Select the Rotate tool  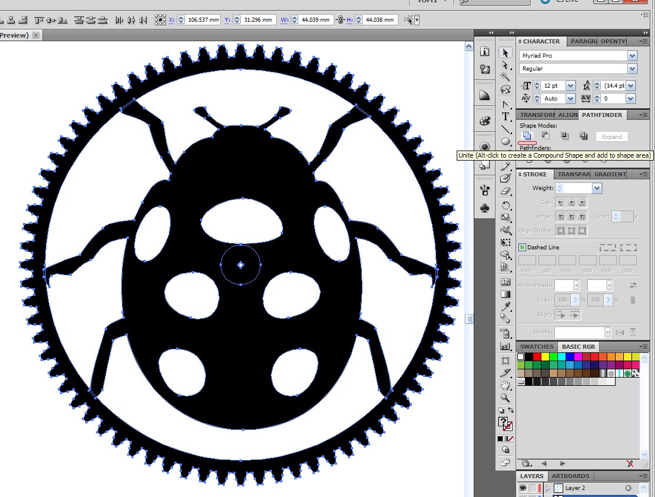point(506,205)
